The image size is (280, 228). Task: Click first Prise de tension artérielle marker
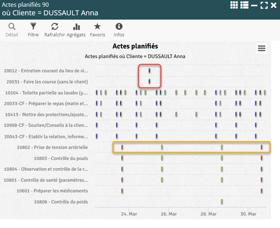point(122,147)
